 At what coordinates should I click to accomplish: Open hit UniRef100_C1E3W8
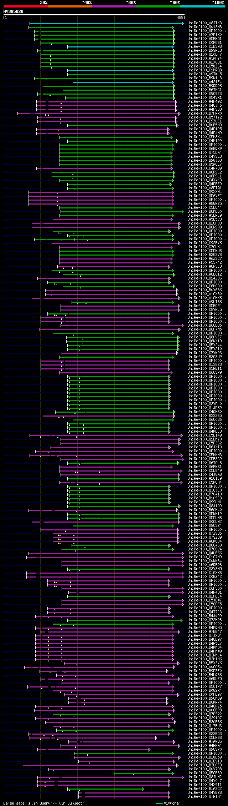point(204,47)
